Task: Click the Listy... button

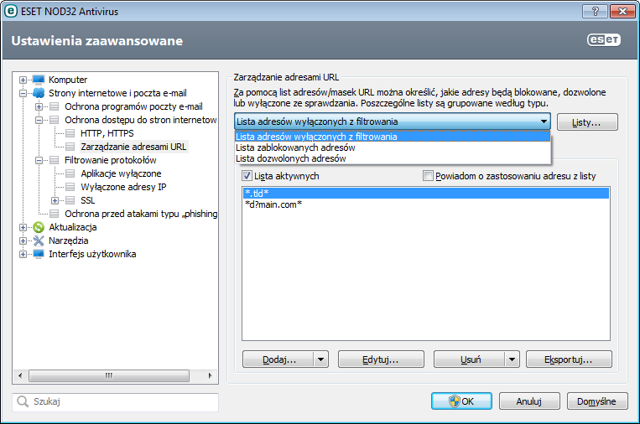Action: pos(587,122)
